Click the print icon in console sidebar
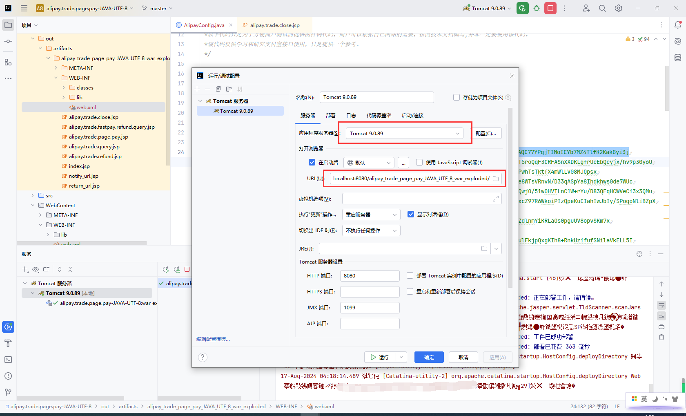This screenshot has height=416, width=686. click(661, 327)
